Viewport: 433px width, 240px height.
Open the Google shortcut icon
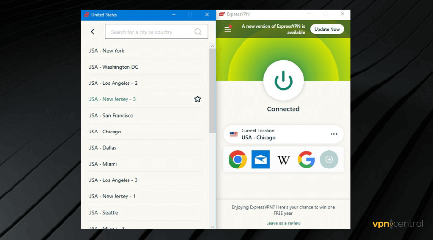[306, 159]
